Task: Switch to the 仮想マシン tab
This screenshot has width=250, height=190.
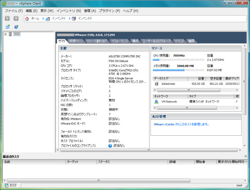Action: 76,41
